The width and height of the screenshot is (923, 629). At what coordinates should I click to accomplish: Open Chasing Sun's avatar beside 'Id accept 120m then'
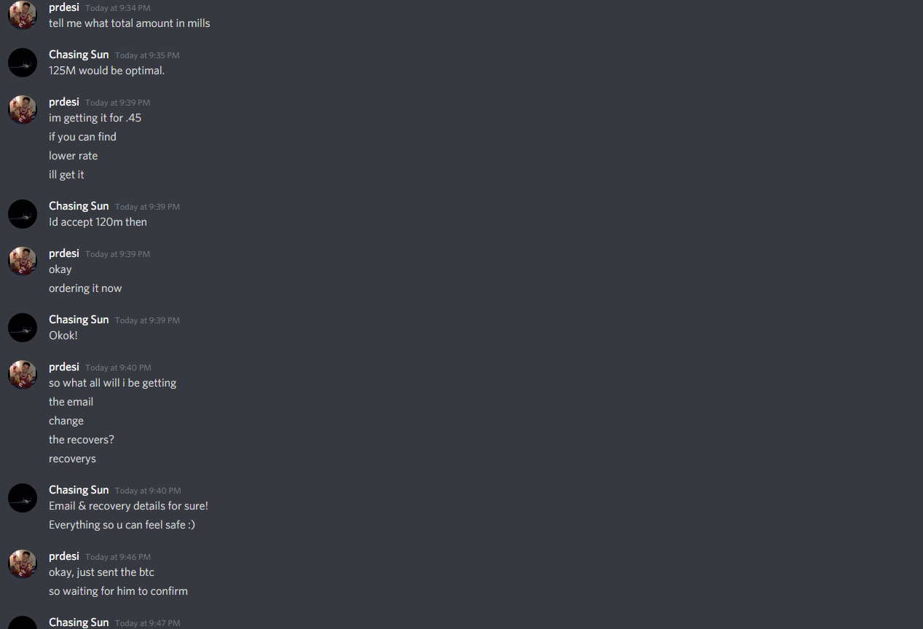[23, 214]
